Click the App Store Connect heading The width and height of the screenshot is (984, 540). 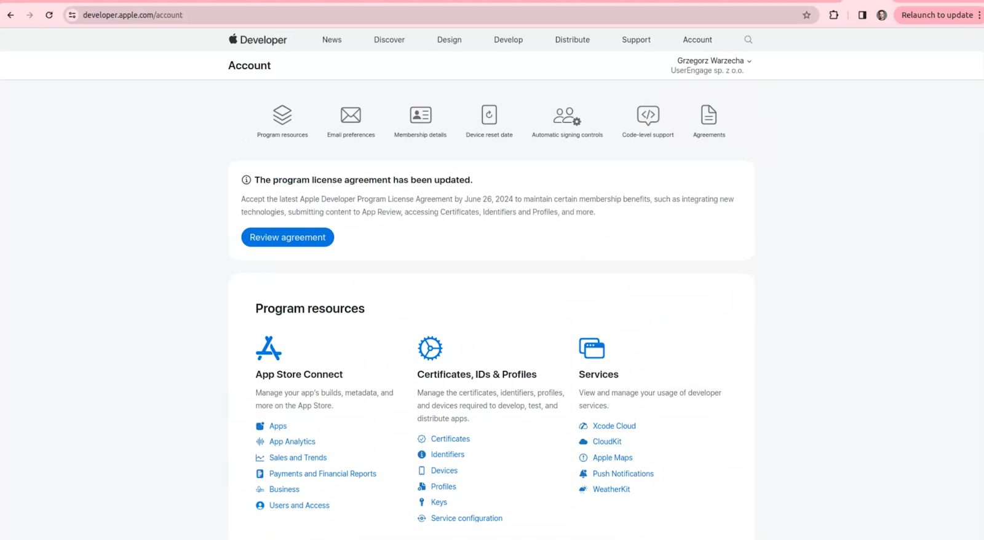coord(299,374)
